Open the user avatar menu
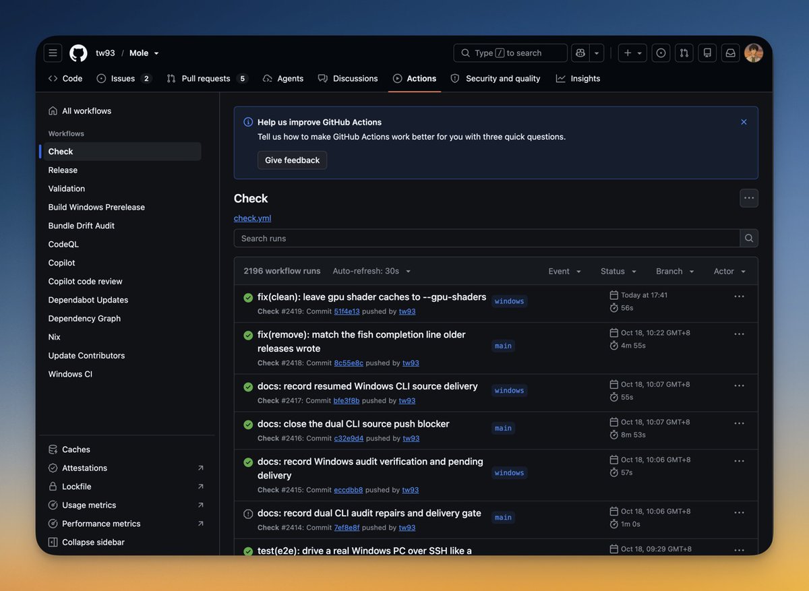 754,53
